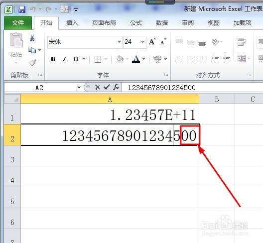Viewport: 263px width, 243px height.
Task: Switch to the 页面布局 tab
Action: coord(104,23)
